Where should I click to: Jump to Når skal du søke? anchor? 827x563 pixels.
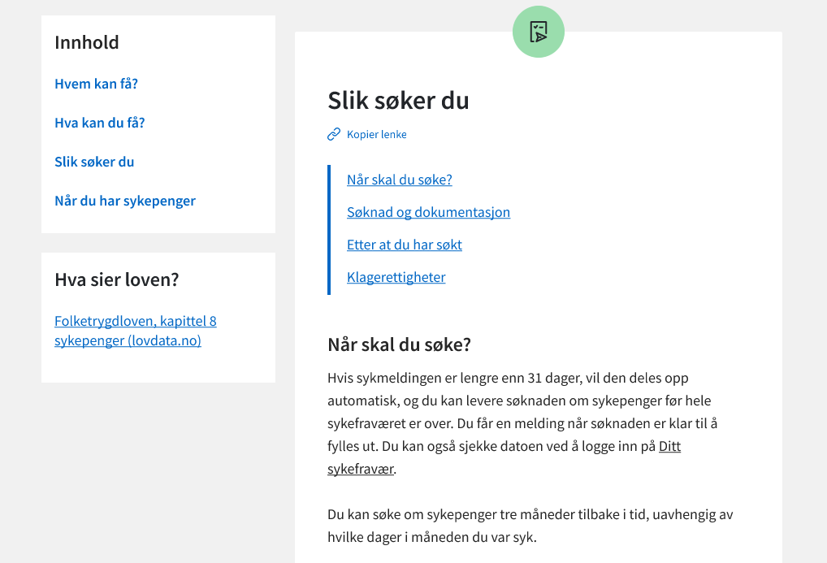click(399, 180)
